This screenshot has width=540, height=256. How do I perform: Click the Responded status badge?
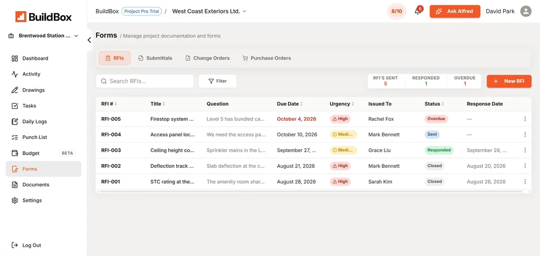438,150
